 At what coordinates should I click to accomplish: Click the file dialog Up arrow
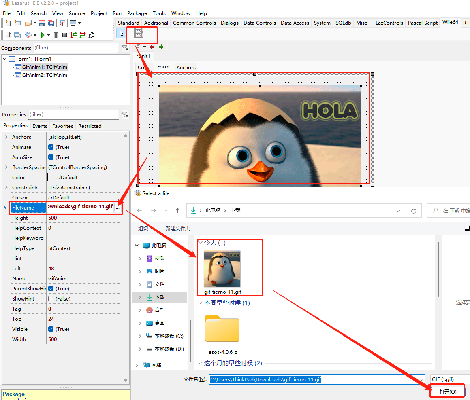tap(178, 210)
